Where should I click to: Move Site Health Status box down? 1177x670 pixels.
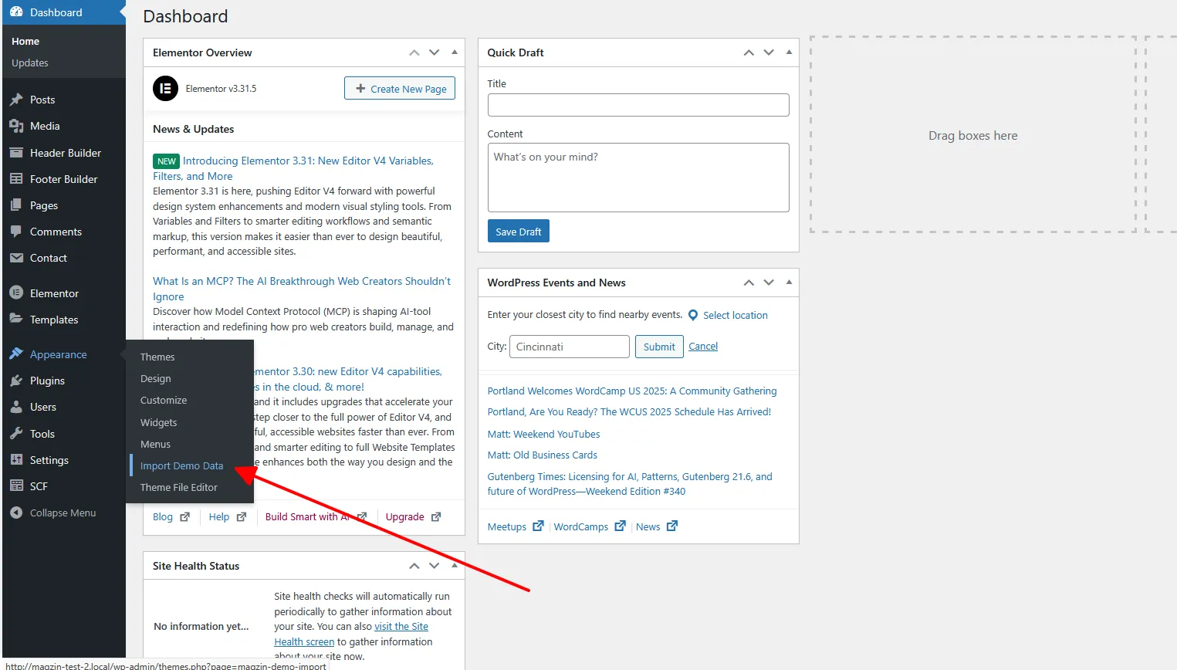435,566
